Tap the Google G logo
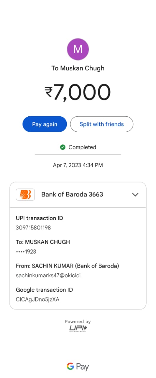156x378 pixels. 70,366
